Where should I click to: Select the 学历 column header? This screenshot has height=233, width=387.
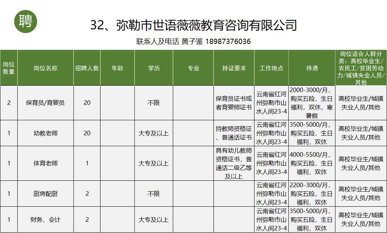(153, 67)
